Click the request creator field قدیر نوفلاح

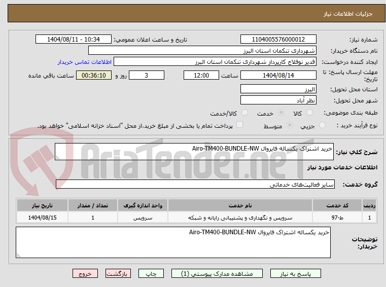(215, 62)
